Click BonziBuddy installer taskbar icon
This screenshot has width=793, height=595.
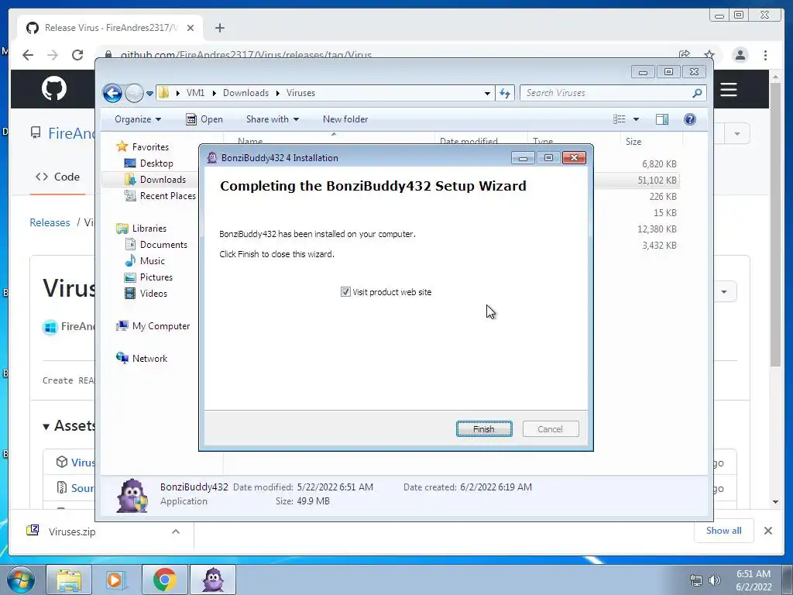point(212,580)
